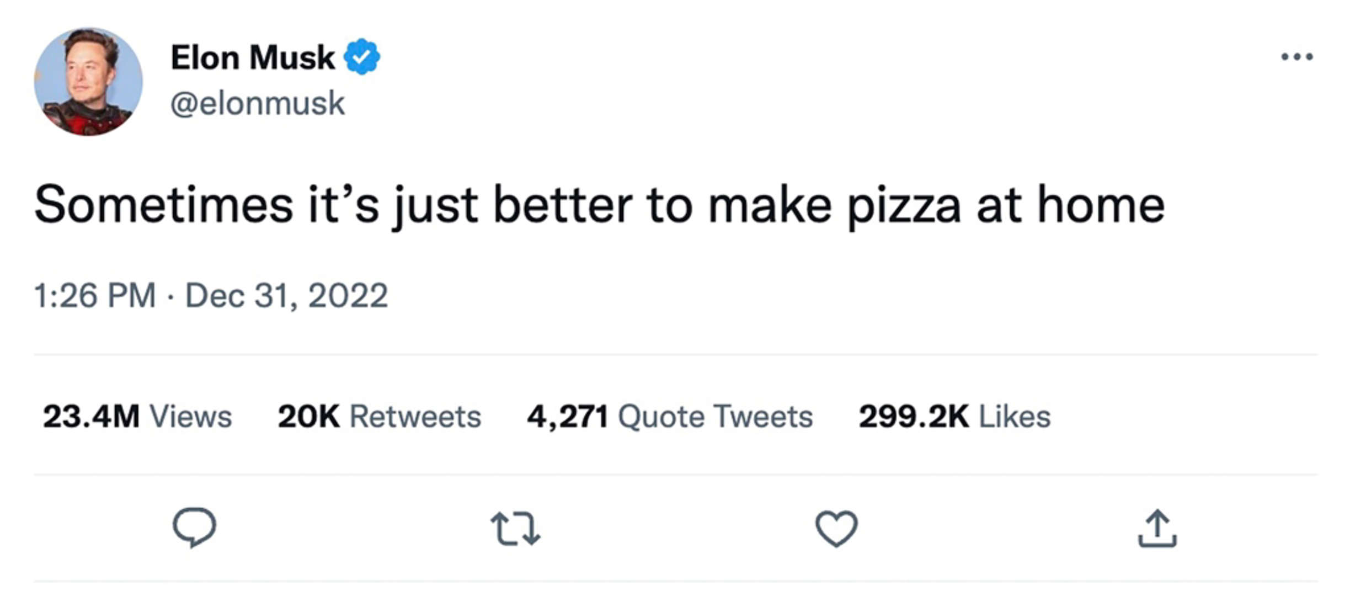Open the 4,271 Quote Tweets list

(670, 416)
